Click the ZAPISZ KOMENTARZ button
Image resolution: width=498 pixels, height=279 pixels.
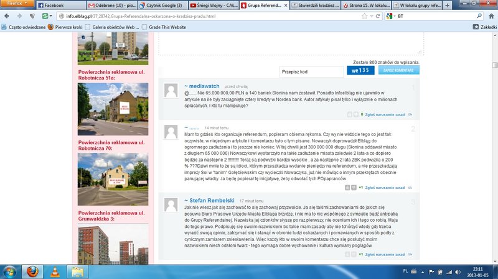[398, 70]
